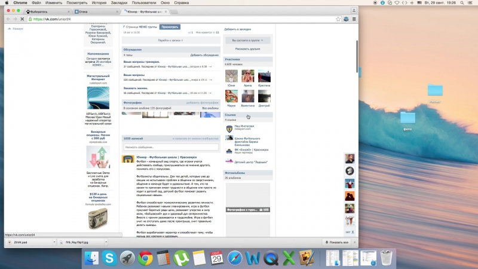The width and height of the screenshot is (478, 269).
Task: Open the Закладки menu
Action: tap(119, 3)
